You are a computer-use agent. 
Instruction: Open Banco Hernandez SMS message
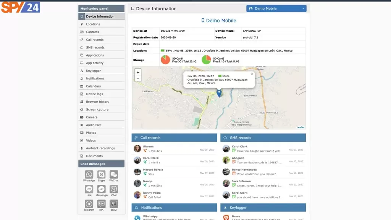click(x=263, y=171)
